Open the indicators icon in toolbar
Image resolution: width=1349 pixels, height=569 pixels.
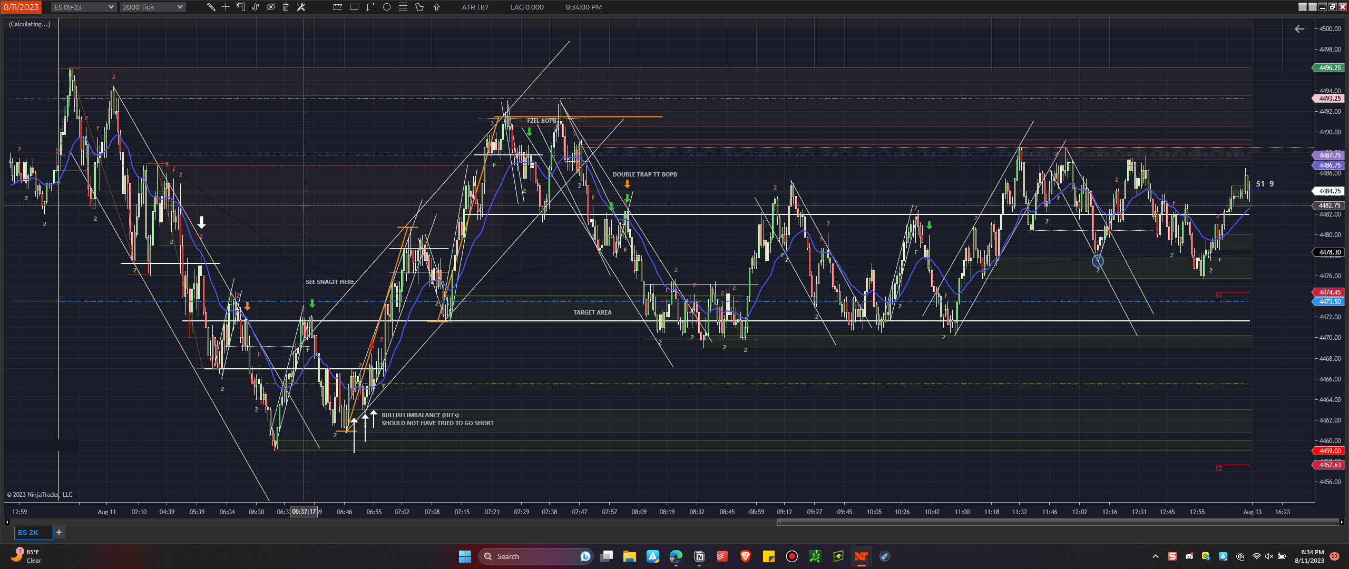pos(256,7)
